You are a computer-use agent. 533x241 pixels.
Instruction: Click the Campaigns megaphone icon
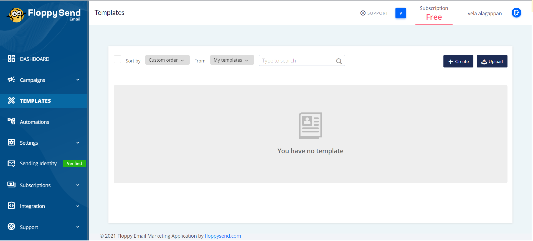point(11,79)
